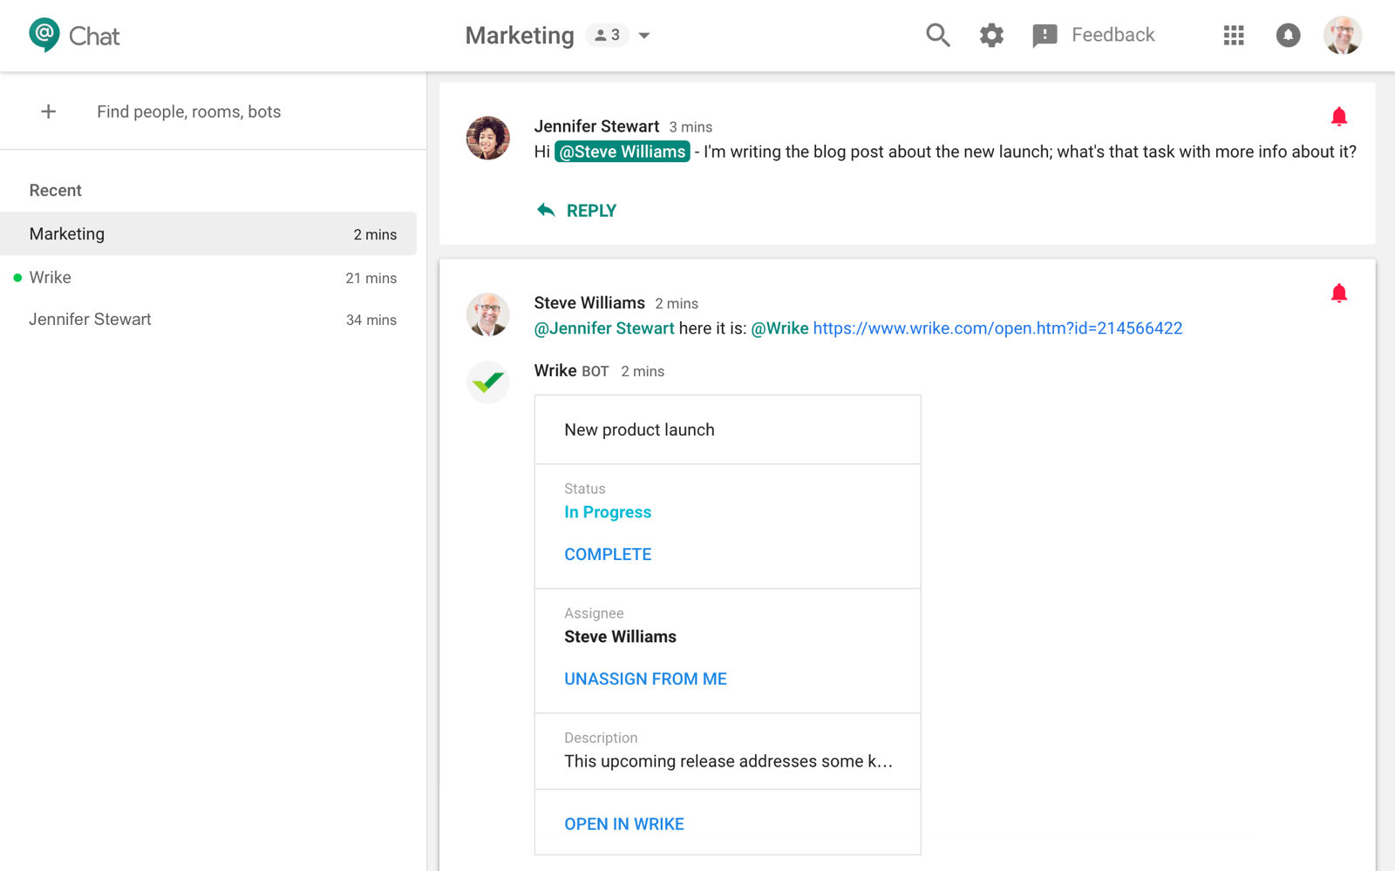Click the Wrike bot checkmark avatar
The height and width of the screenshot is (871, 1395).
click(x=488, y=381)
